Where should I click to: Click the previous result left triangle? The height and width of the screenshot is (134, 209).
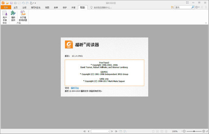(x=202, y=7)
